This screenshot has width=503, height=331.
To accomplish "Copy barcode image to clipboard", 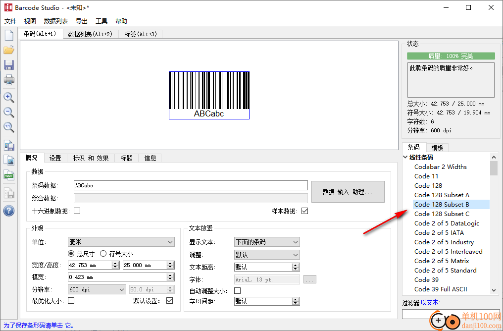I will 9,160.
